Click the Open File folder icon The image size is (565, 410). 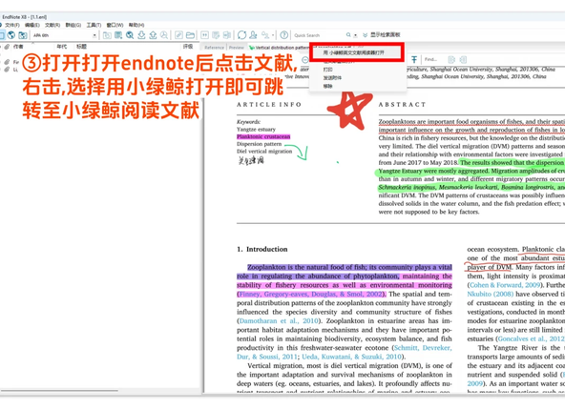tap(190, 35)
